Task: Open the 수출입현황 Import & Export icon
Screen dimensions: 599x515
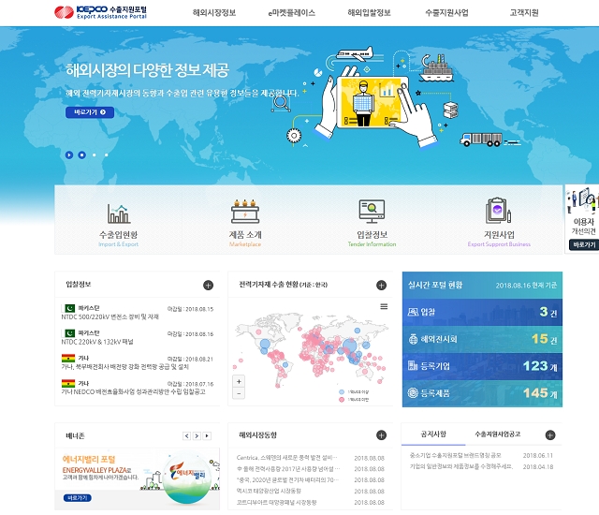Action: (x=118, y=223)
